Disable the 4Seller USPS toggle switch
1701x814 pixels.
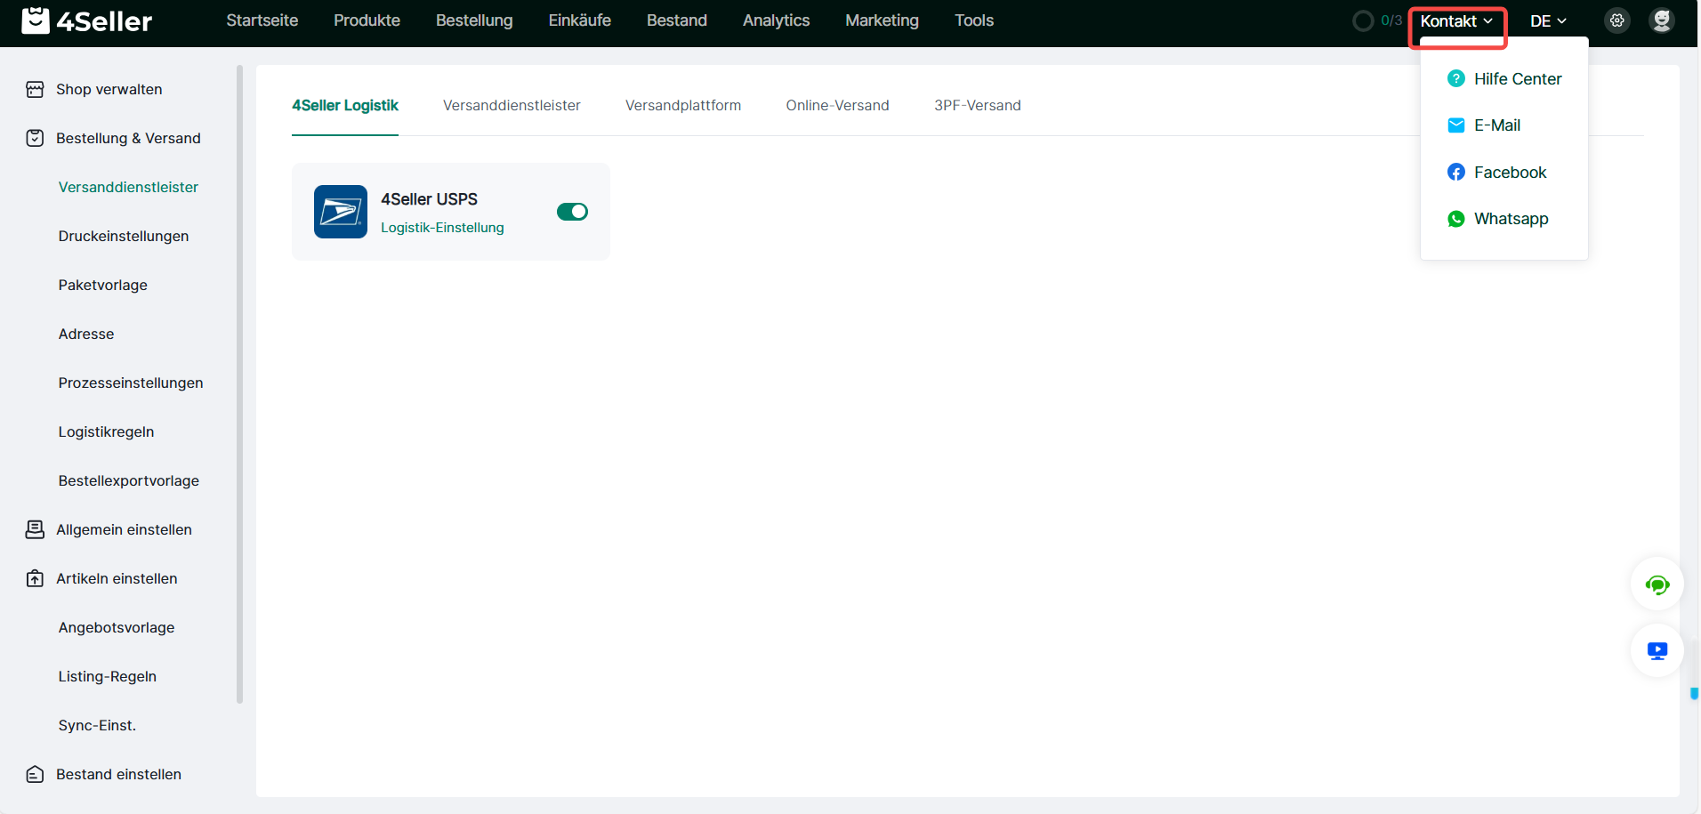(x=572, y=212)
